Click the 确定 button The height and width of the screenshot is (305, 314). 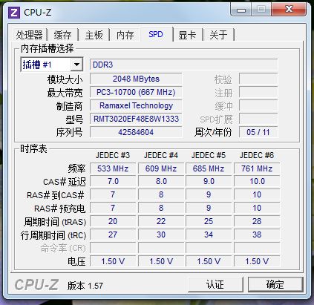click(275, 284)
